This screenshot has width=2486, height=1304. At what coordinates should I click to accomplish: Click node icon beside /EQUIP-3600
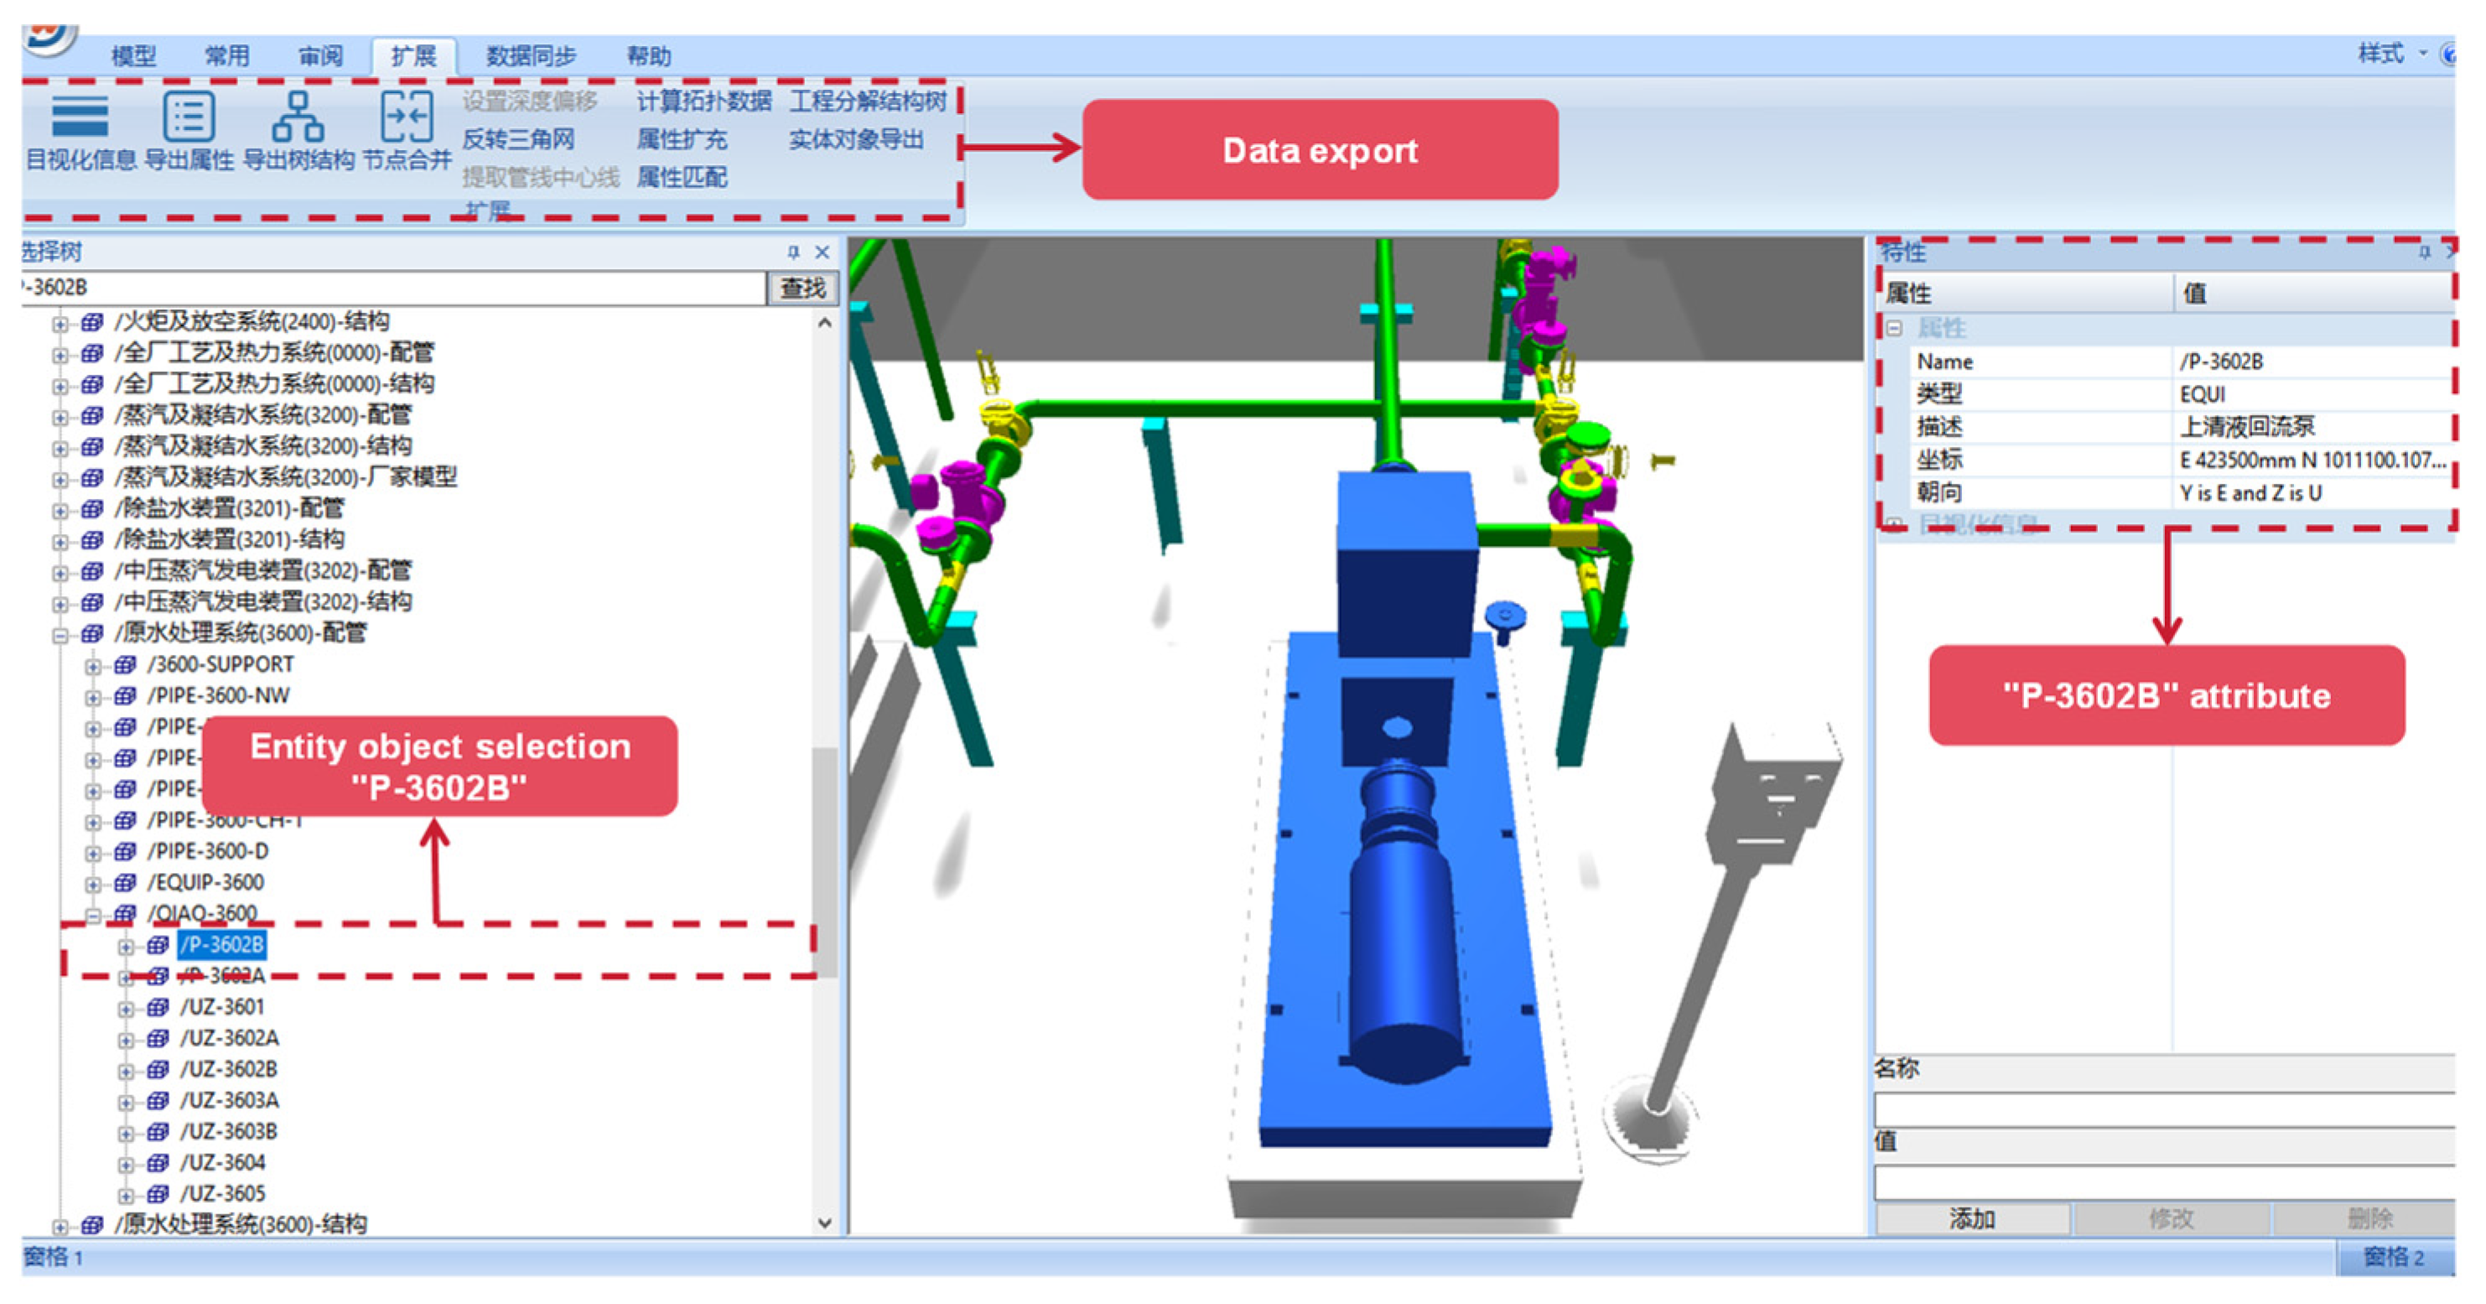coord(126,882)
